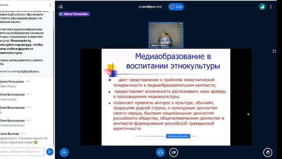This screenshot has width=282, height=159.
Task: Send the chat message with arrow button
Action: [x=50, y=152]
